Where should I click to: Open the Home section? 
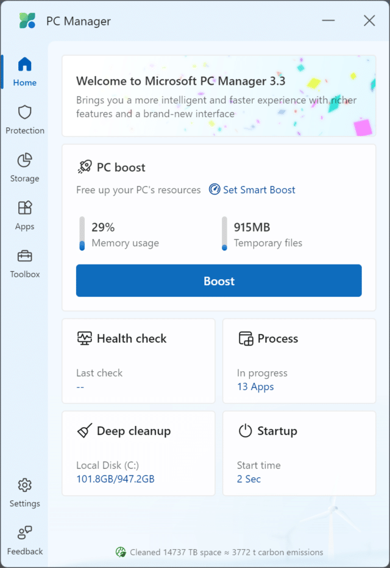tap(24, 72)
